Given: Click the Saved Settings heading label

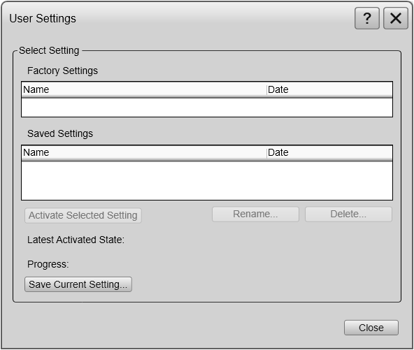Looking at the screenshot, I should click(60, 133).
